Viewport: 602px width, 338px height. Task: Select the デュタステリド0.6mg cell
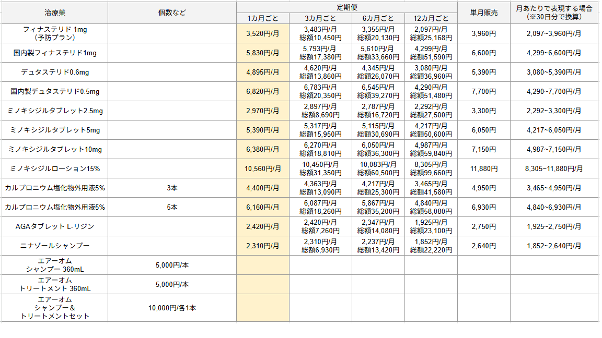55,72
